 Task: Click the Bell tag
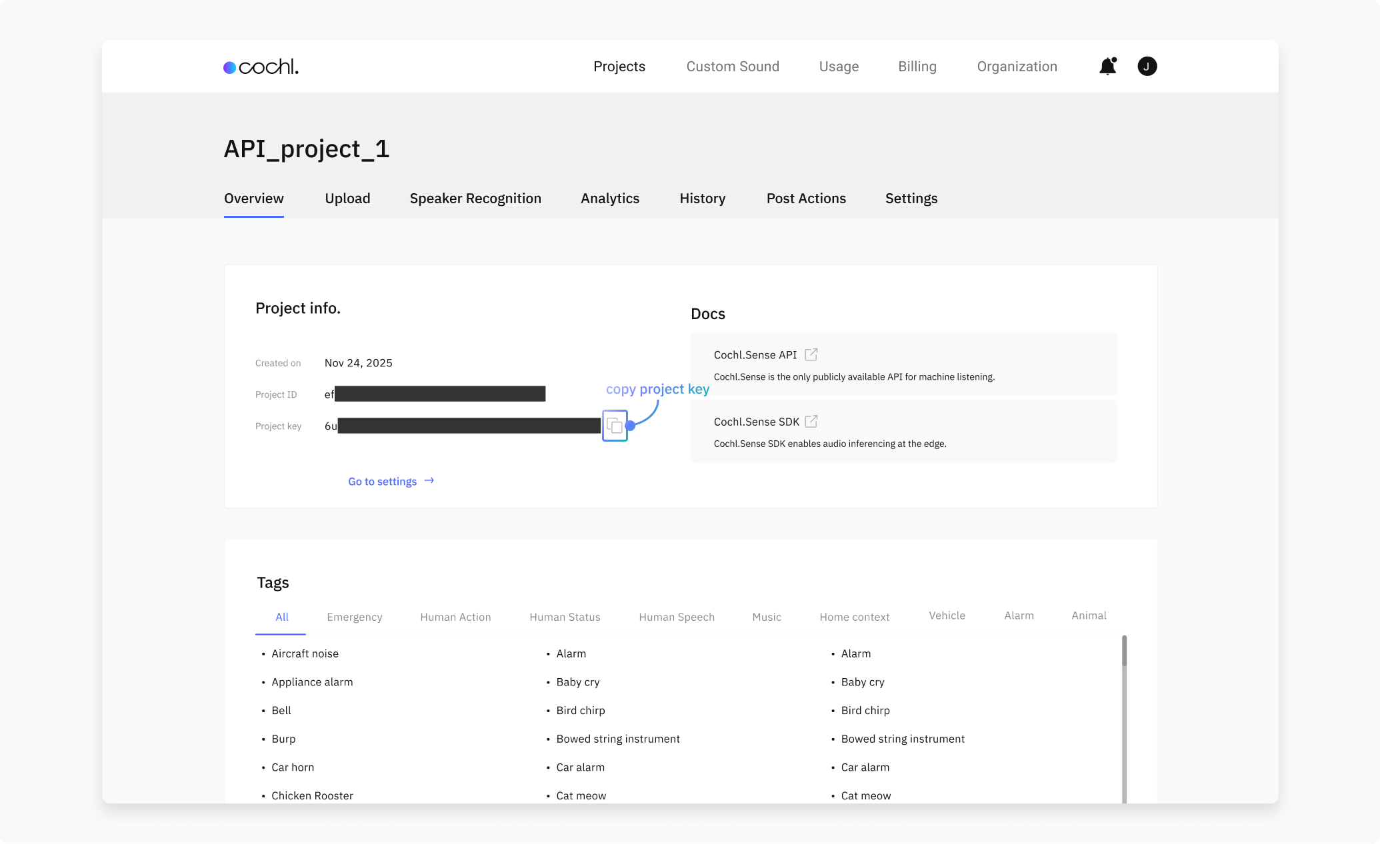281,710
